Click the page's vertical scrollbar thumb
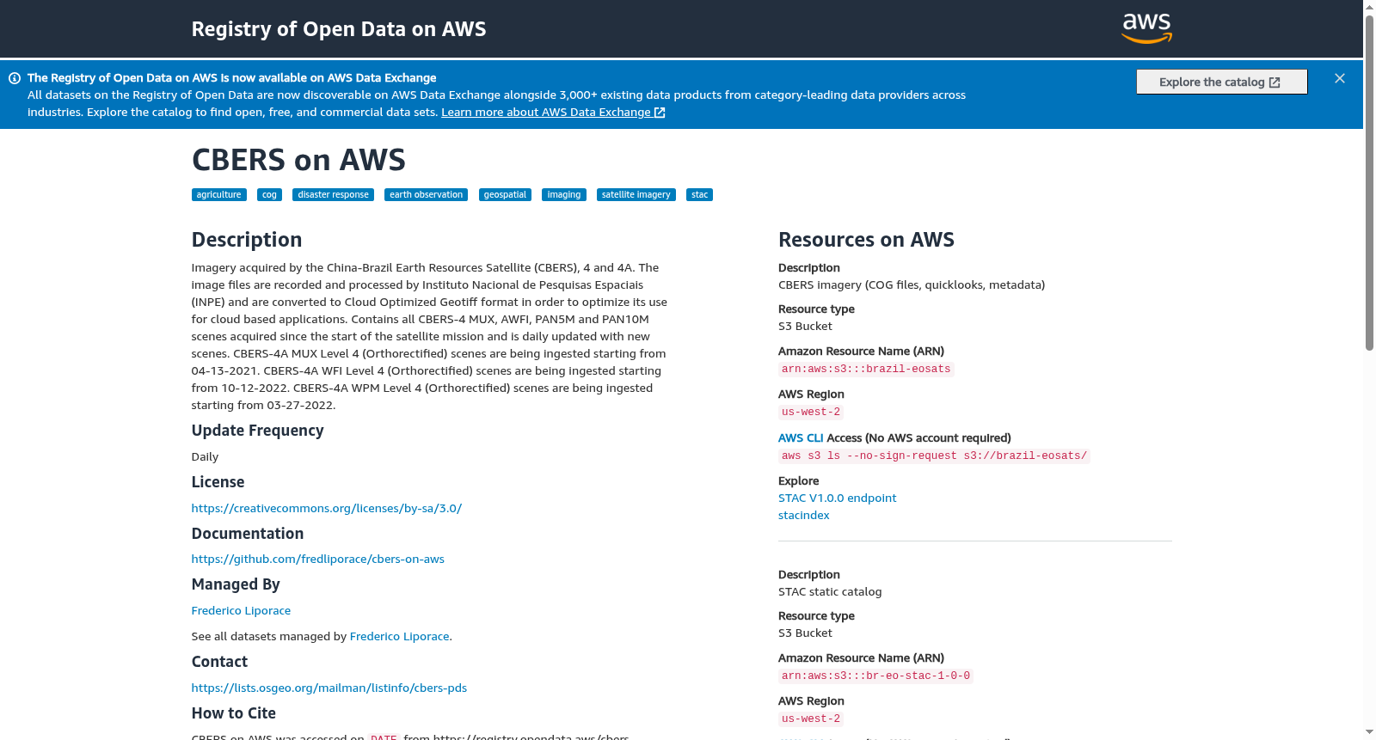The height and width of the screenshot is (740, 1376). [x=1370, y=182]
